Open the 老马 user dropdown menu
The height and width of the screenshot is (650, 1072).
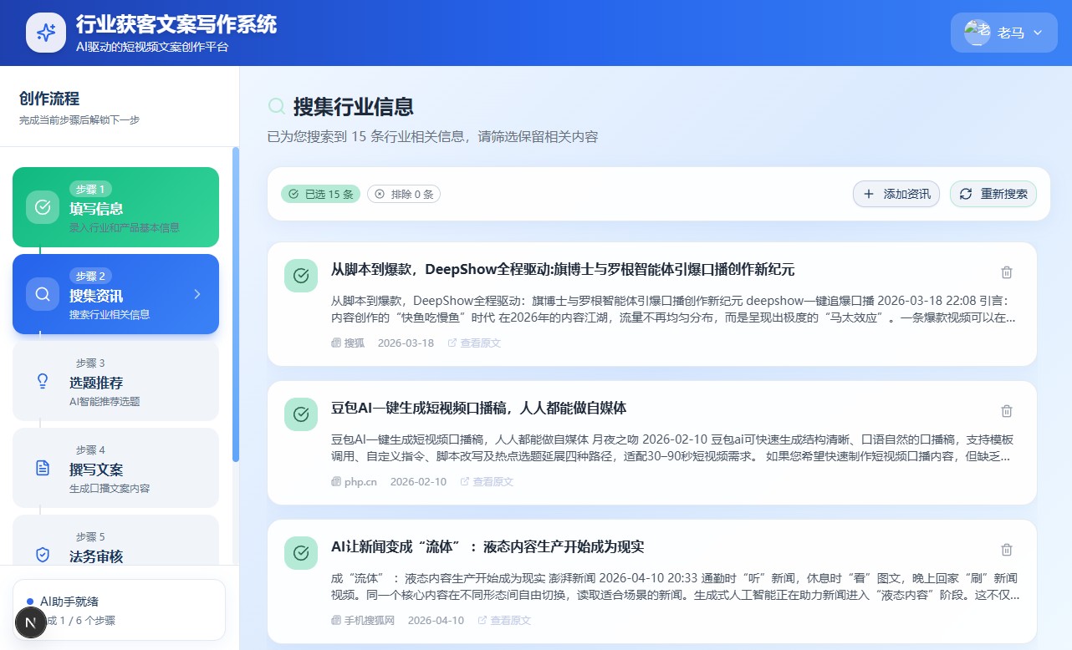pos(1003,33)
